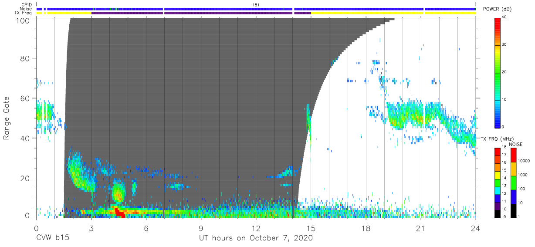Click the 21 tick on the UT hours axis

click(420, 228)
